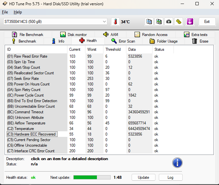
Task: Maximize the HD Tune Pro window
Action: 197,4
